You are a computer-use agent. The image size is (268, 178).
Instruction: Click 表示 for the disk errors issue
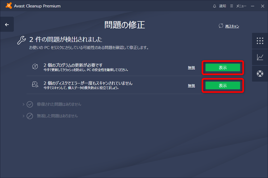pyautogui.click(x=223, y=86)
